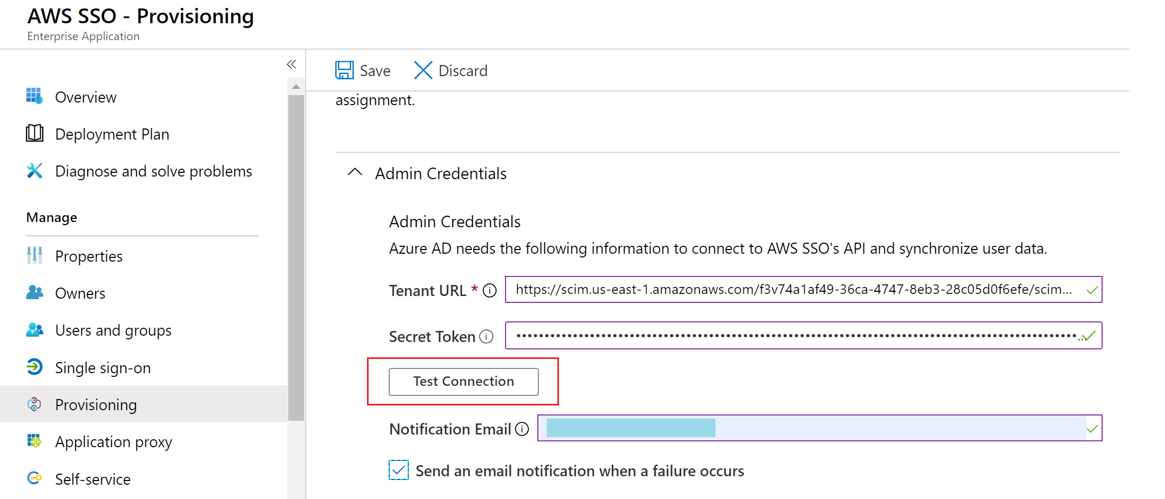1165x499 pixels.
Task: Collapse the Admin Credentials section
Action: 355,173
